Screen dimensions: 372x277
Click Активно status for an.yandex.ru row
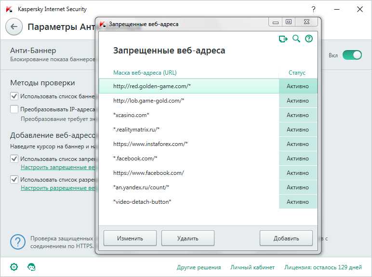[x=298, y=187]
